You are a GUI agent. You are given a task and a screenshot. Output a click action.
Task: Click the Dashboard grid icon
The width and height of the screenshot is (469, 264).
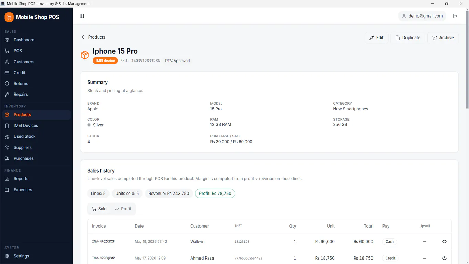point(7,40)
